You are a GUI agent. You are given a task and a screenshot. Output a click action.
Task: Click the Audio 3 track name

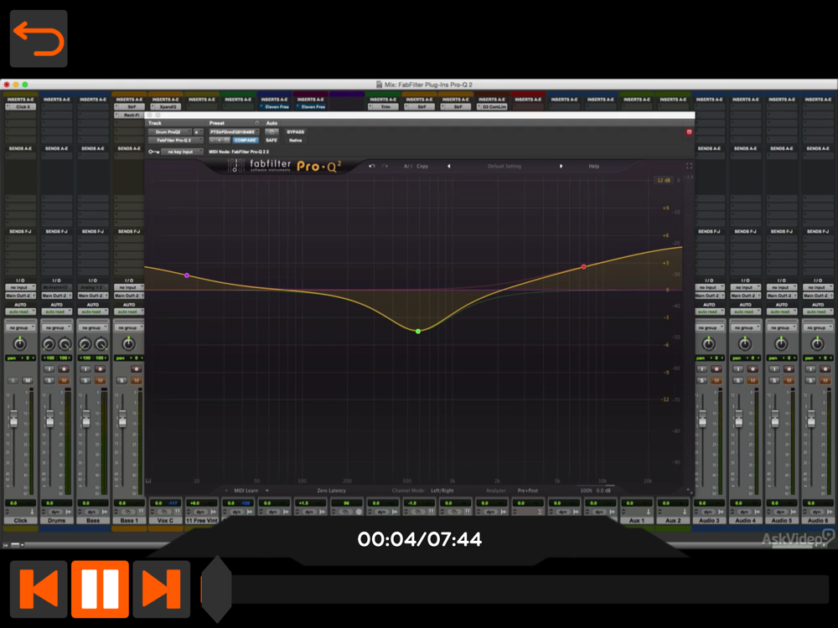click(709, 520)
